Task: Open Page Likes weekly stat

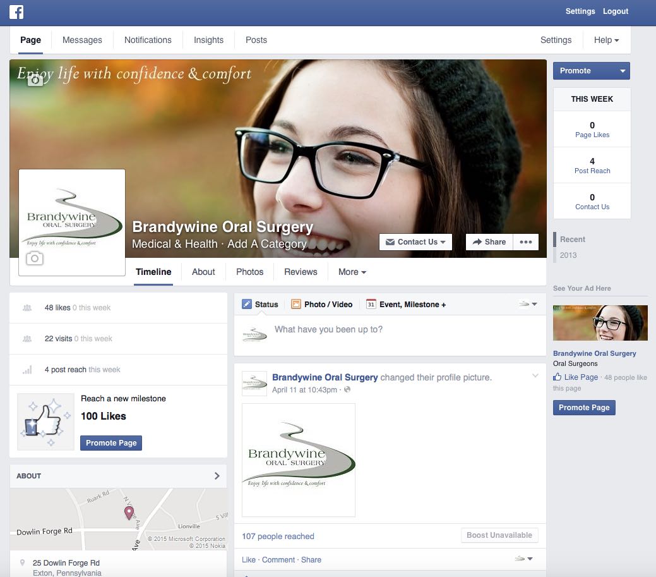Action: 592,130
